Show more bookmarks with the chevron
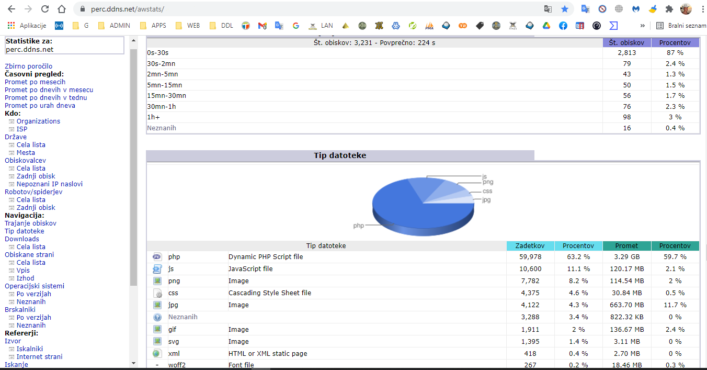 click(x=643, y=25)
